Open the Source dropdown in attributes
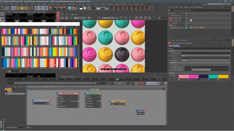Viewport: 234px width, 131px height. pyautogui.click(x=205, y=56)
